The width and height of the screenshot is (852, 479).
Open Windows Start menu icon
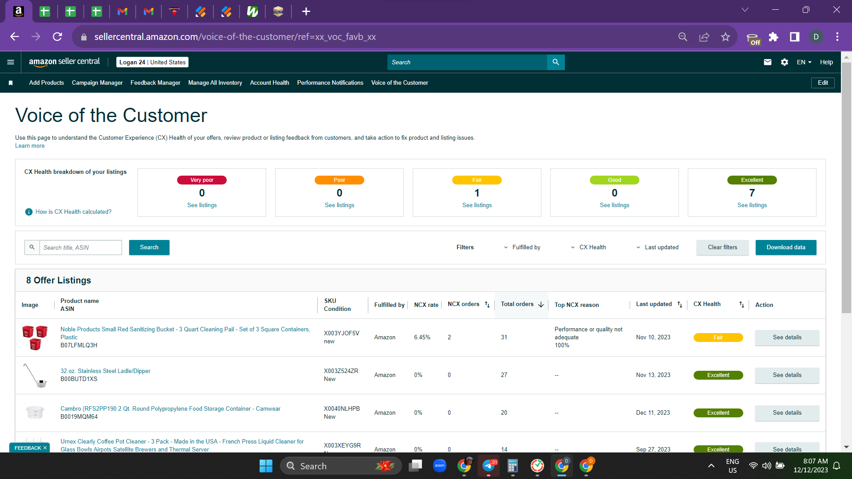pos(266,466)
